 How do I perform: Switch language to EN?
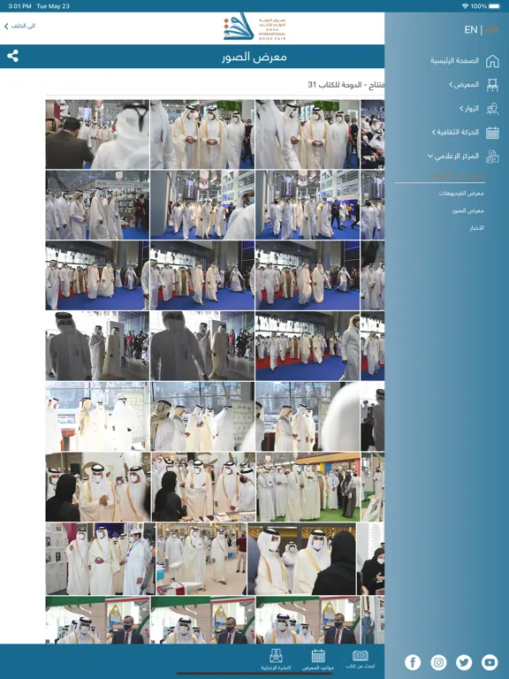pyautogui.click(x=470, y=30)
